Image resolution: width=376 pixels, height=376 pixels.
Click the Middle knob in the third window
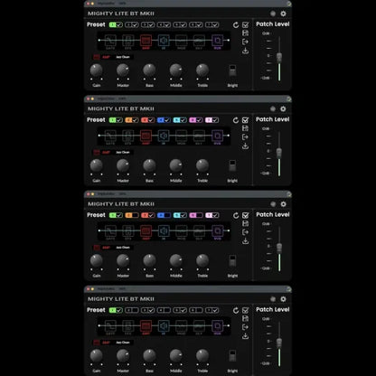[176, 260]
